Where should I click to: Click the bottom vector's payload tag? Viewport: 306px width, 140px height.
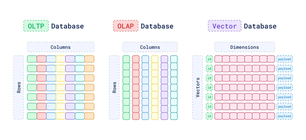284,116
